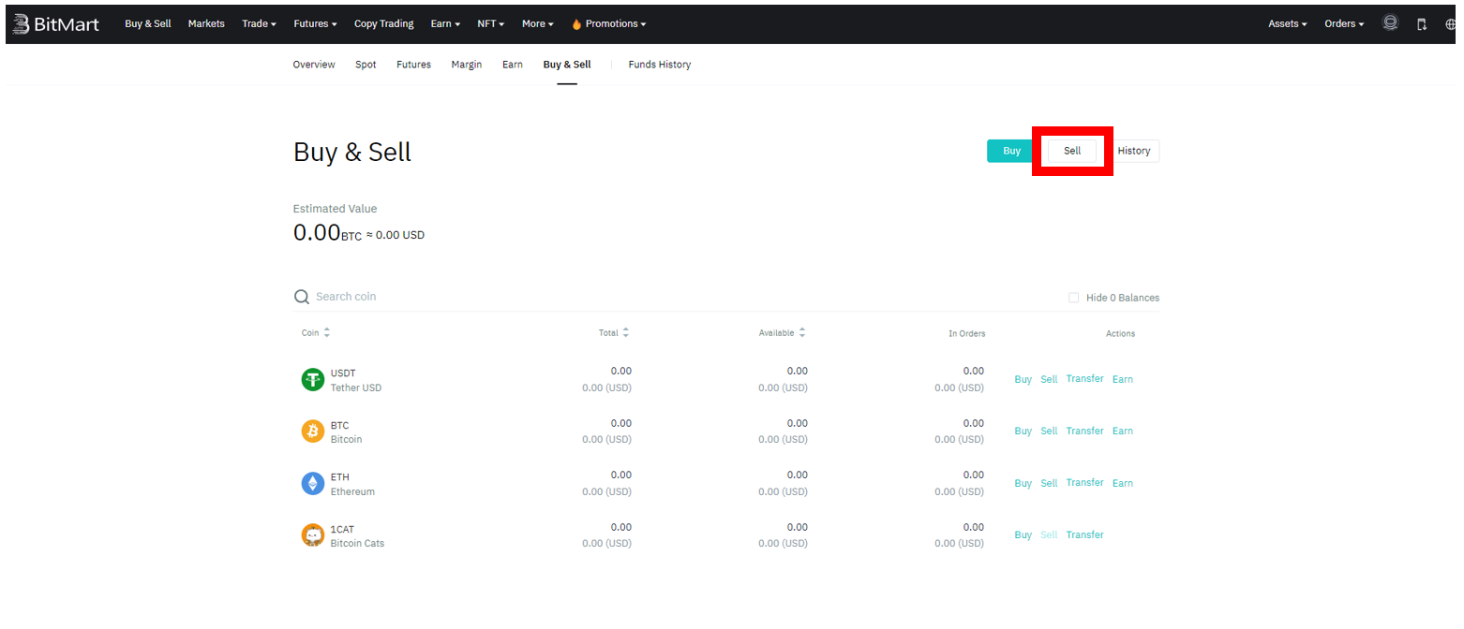Open the language globe icon
This screenshot has height=629, width=1464.
[x=1452, y=24]
